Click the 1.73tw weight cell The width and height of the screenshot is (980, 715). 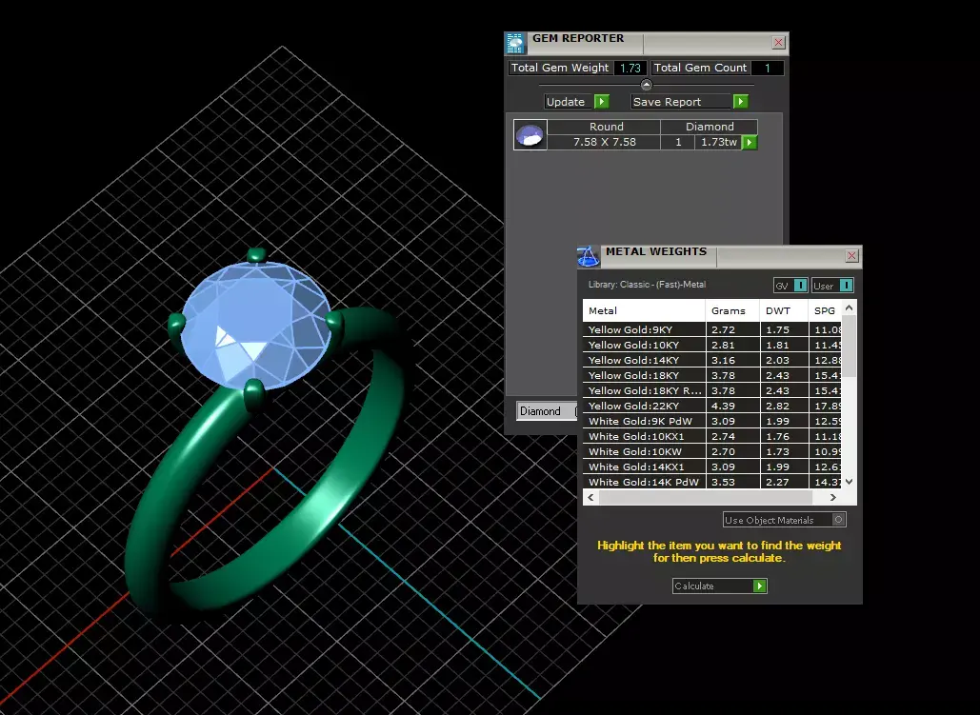point(718,143)
